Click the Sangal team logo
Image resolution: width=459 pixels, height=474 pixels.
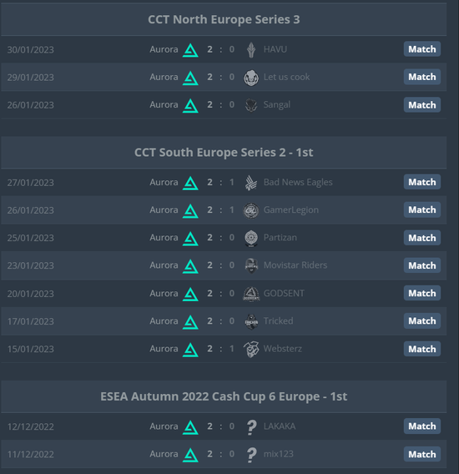(x=251, y=105)
